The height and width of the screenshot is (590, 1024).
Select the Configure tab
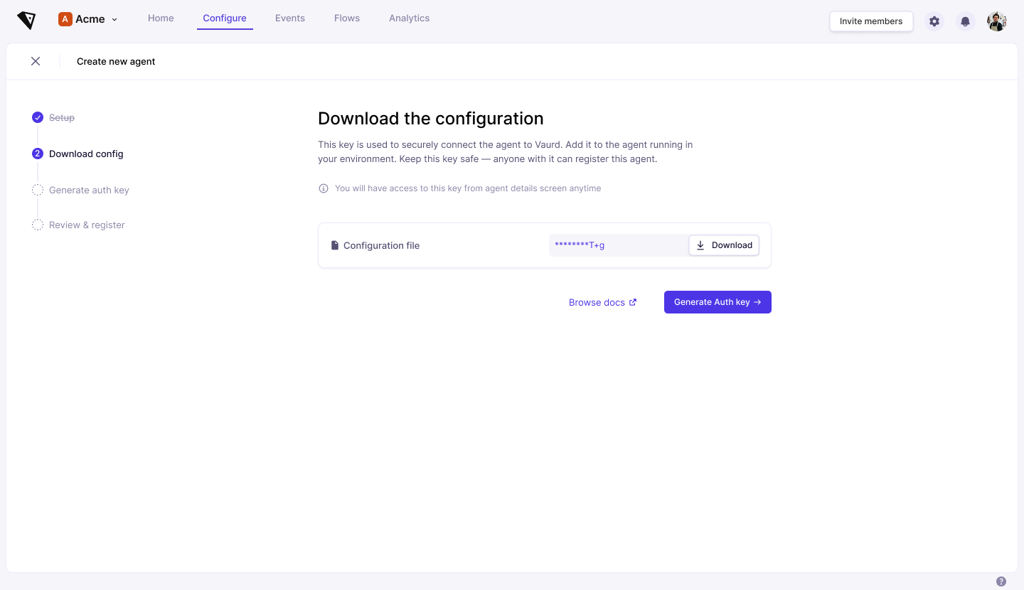pyautogui.click(x=225, y=18)
